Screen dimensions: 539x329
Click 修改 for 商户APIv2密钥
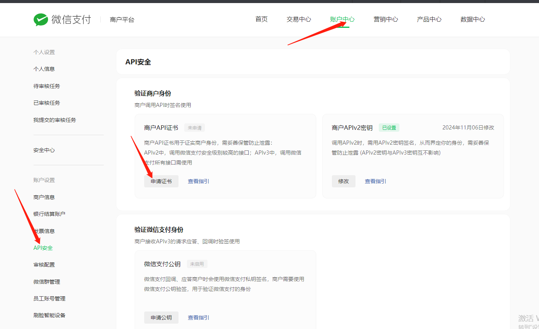[x=343, y=181]
